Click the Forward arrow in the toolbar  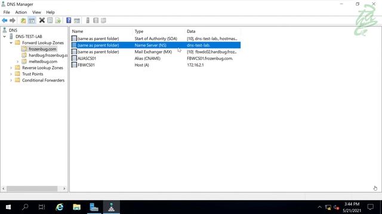[x=13, y=21]
